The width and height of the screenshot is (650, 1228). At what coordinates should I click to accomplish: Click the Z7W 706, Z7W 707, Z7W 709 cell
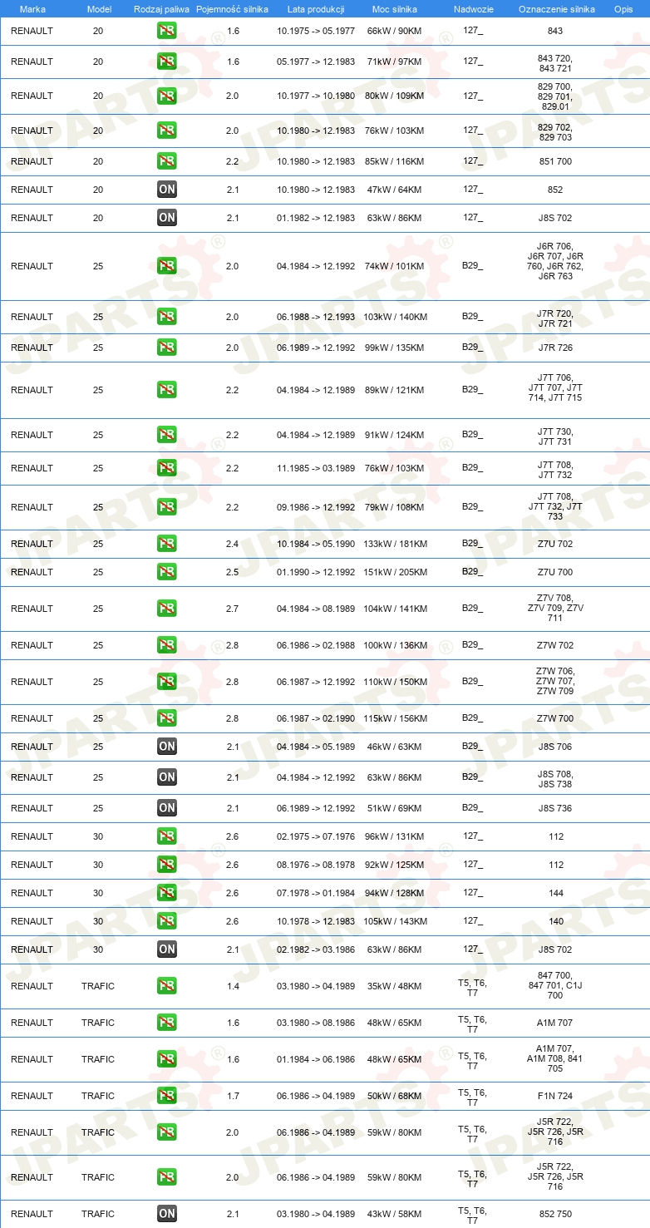tap(555, 681)
